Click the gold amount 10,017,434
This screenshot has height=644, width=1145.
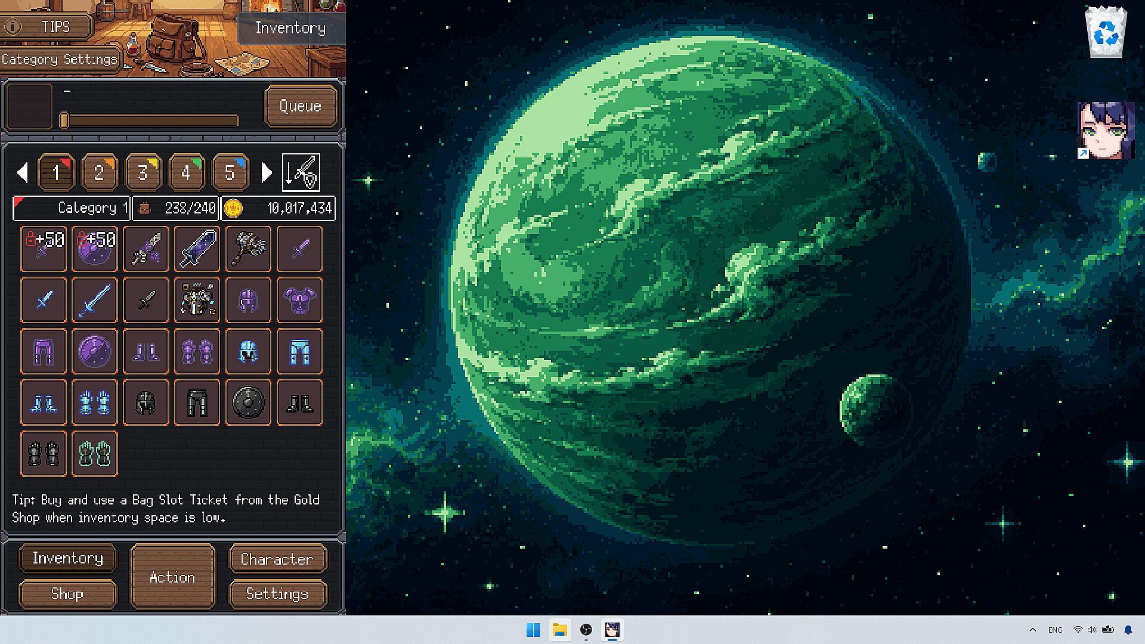[x=278, y=208]
